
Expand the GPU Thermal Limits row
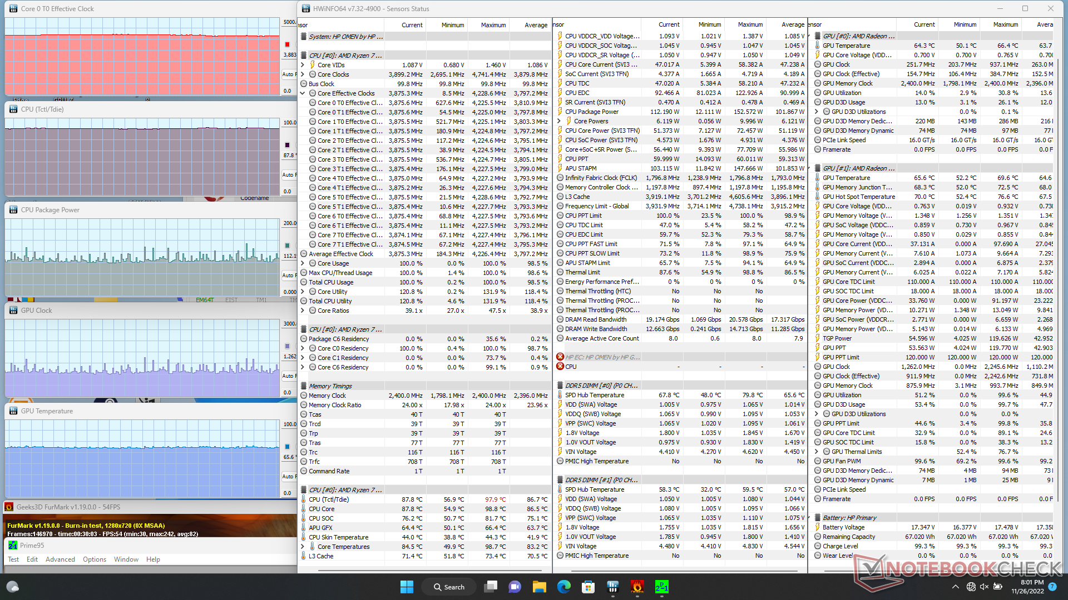[x=817, y=452]
